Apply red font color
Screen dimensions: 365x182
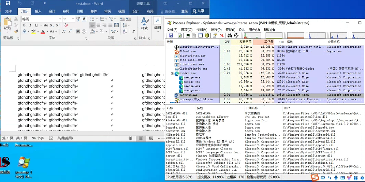pyautogui.click(x=43, y=31)
